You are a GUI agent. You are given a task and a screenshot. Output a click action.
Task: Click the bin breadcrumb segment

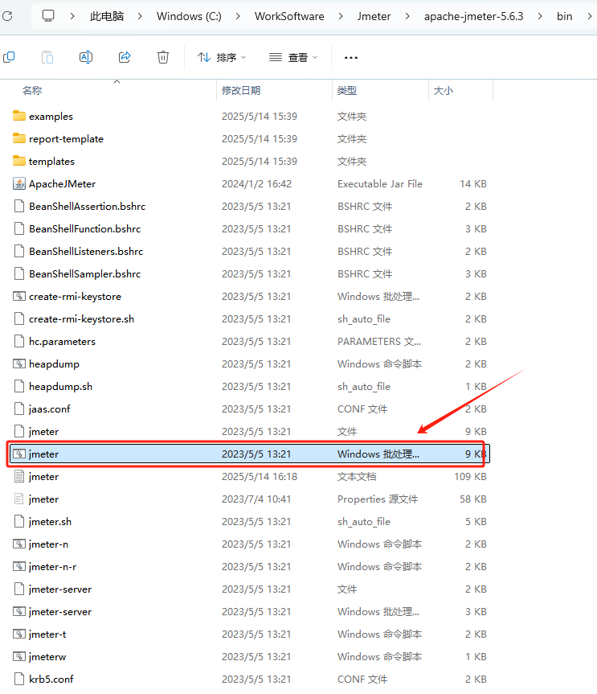[564, 16]
